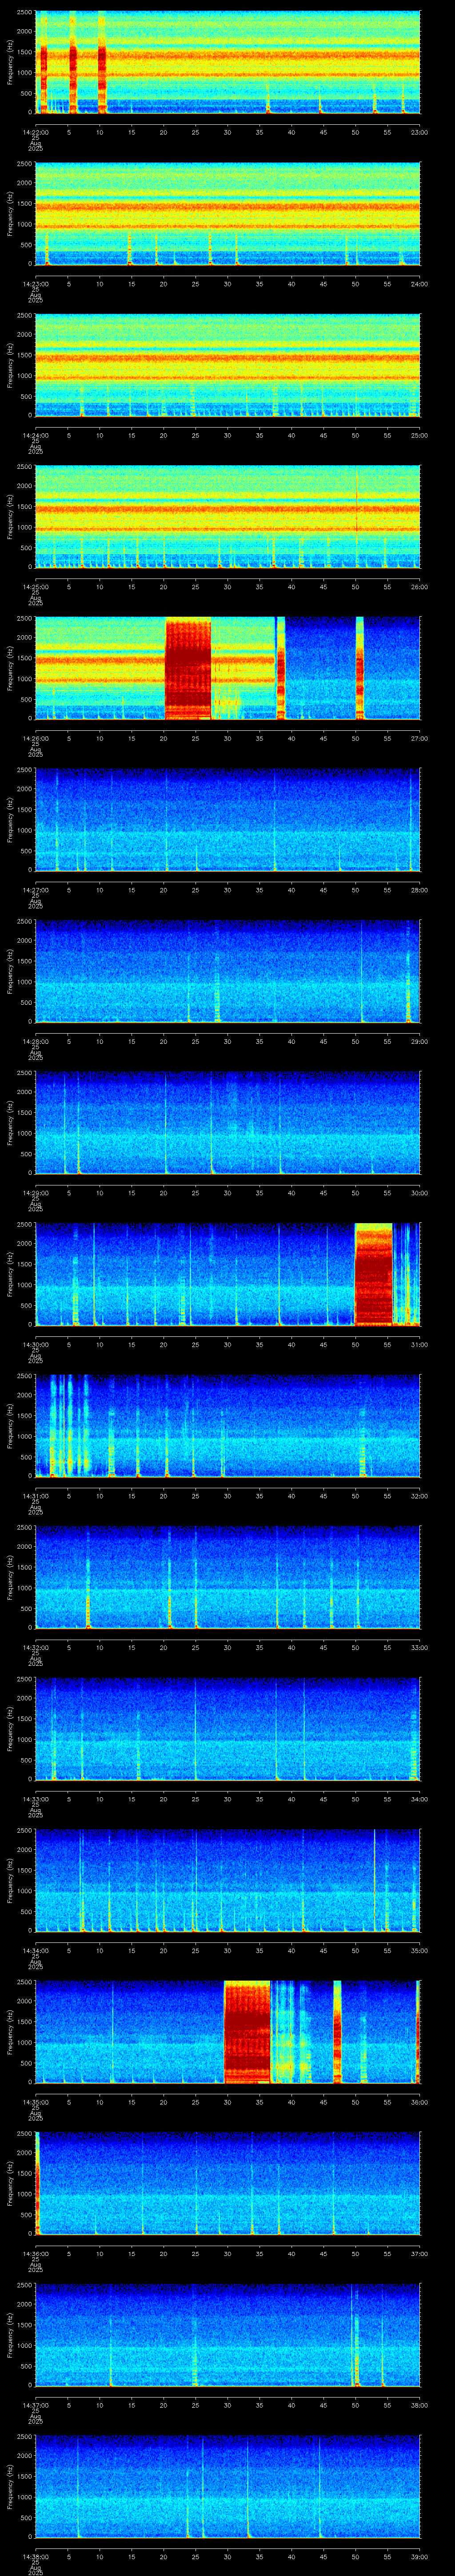Click the 50-second tick label under the 14:30:00 plot
Screen dimensions: 455x2576
356,1344
